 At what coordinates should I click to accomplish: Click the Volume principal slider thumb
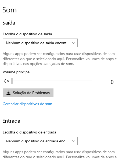tap(12, 81)
